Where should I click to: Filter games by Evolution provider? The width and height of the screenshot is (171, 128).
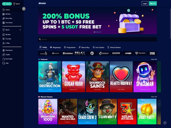[68, 53]
